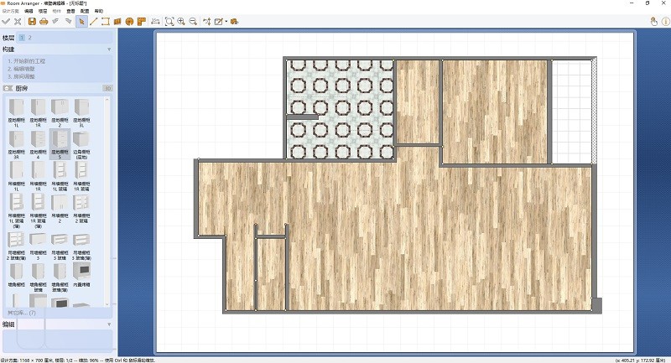The width and height of the screenshot is (671, 363).
Task: Click step 3. 房间调整
Action: point(22,76)
